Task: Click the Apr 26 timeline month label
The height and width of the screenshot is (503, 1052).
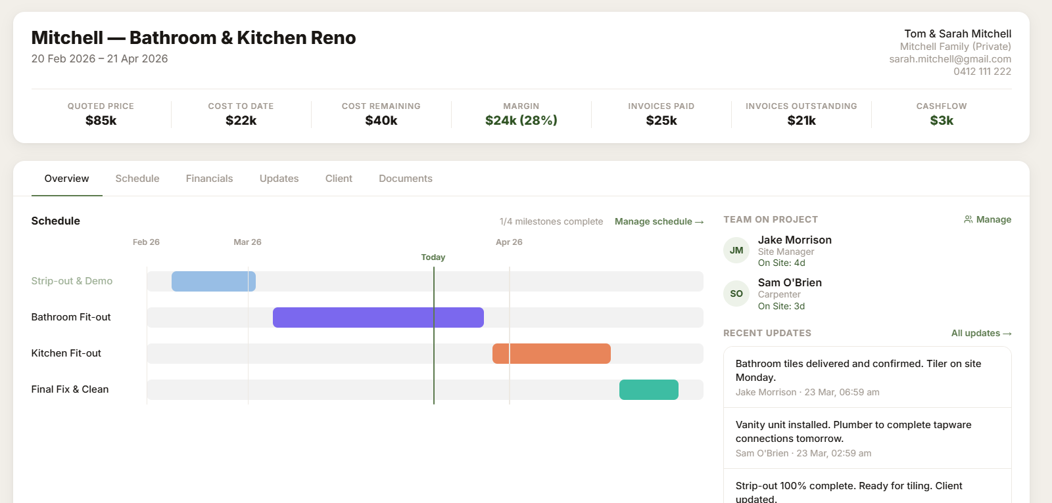Action: click(509, 242)
